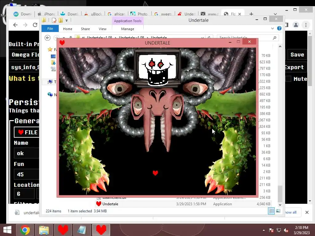
Task: Click the Fun field with 45
Action: 26,175
